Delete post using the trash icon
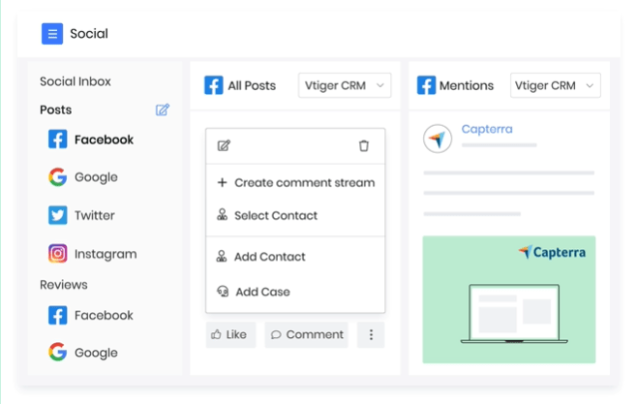This screenshot has height=404, width=637. click(364, 145)
